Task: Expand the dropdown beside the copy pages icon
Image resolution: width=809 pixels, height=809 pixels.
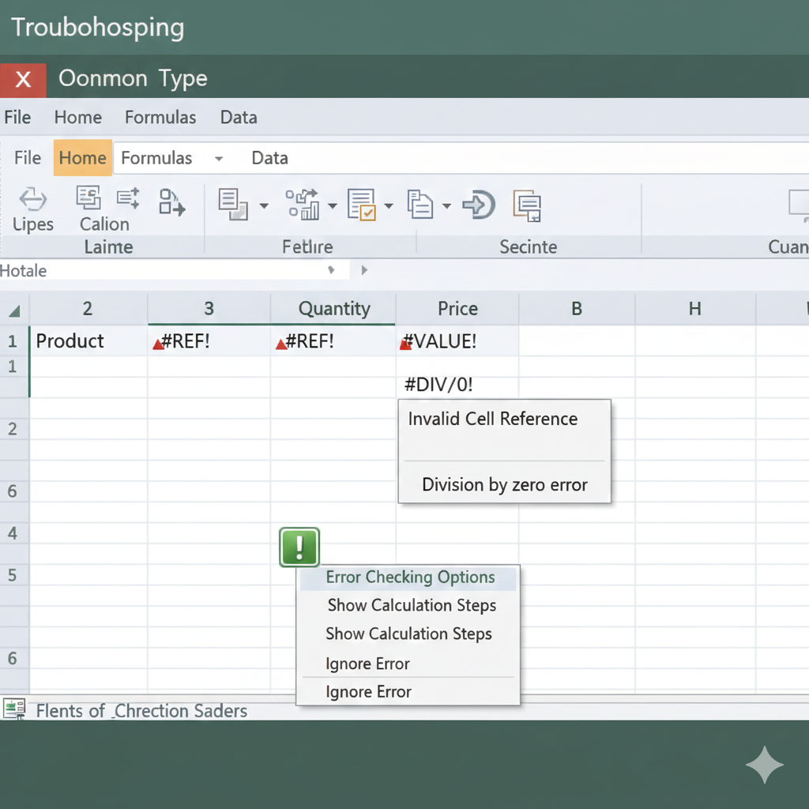Action: [x=446, y=206]
